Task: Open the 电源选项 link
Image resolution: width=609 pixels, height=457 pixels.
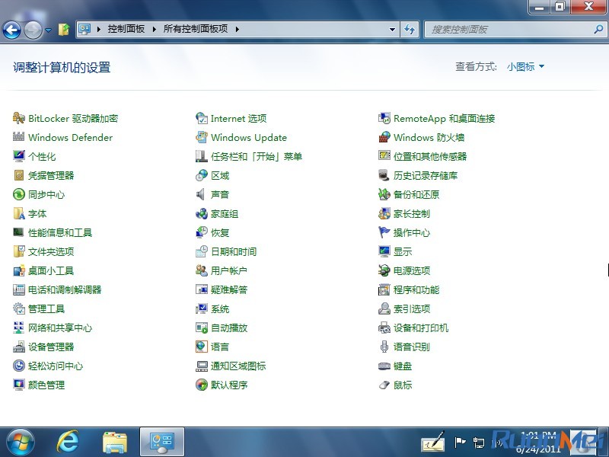Action: pos(412,270)
